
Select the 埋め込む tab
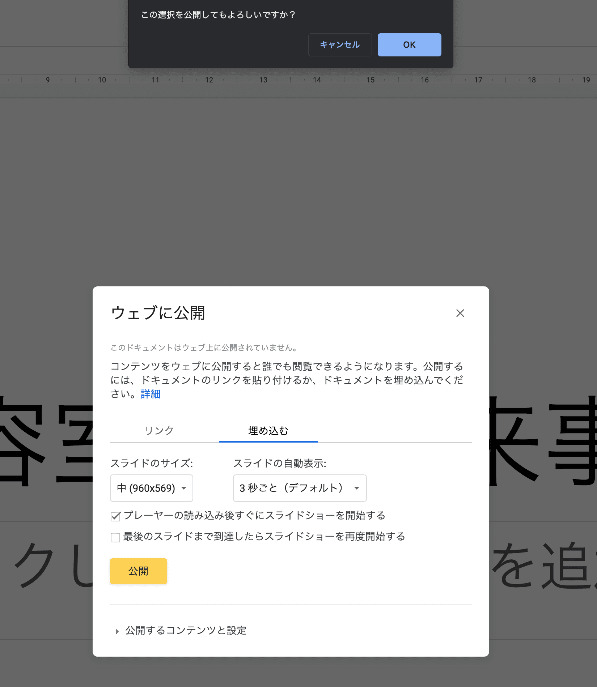[x=268, y=431]
